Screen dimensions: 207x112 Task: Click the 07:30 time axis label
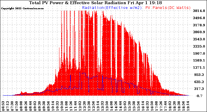coord(12,106)
